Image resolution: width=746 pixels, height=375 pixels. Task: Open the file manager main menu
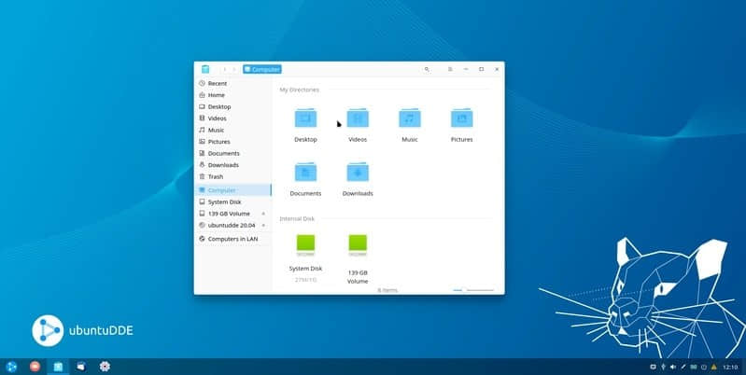[450, 69]
